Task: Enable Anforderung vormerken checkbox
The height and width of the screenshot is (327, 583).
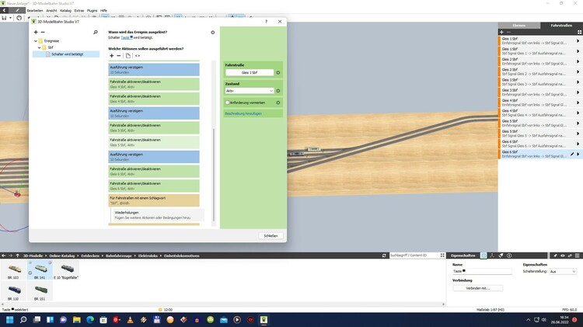Action: (227, 103)
